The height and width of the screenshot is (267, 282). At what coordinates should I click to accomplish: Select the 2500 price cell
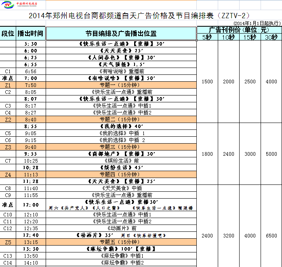point(250,82)
